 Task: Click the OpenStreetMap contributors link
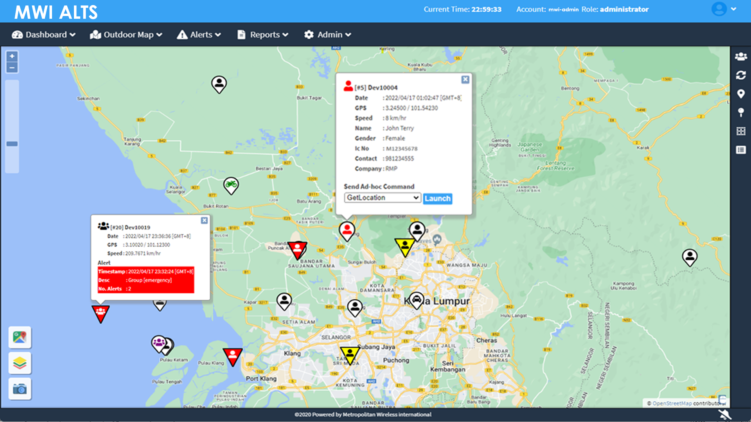(x=671, y=403)
